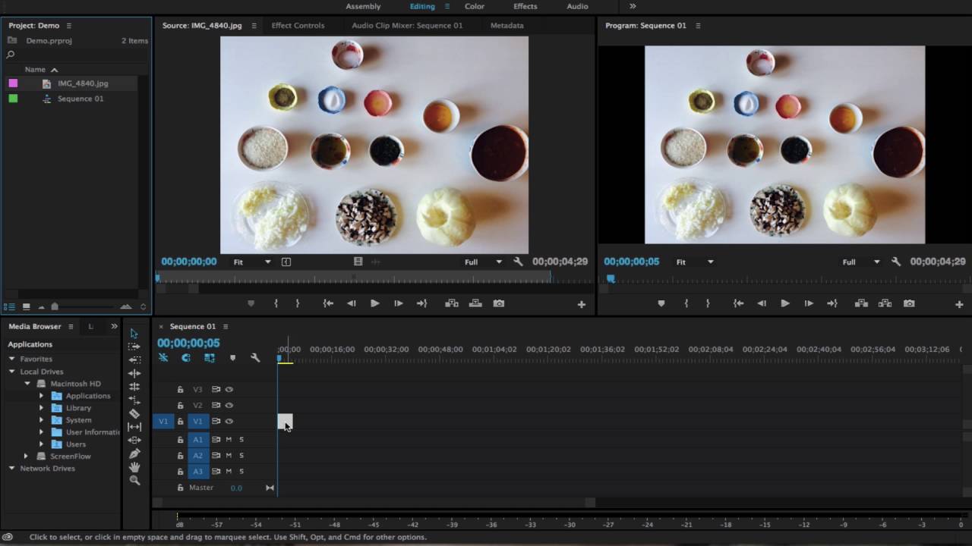Play the Program monitor sequence

pyautogui.click(x=785, y=303)
